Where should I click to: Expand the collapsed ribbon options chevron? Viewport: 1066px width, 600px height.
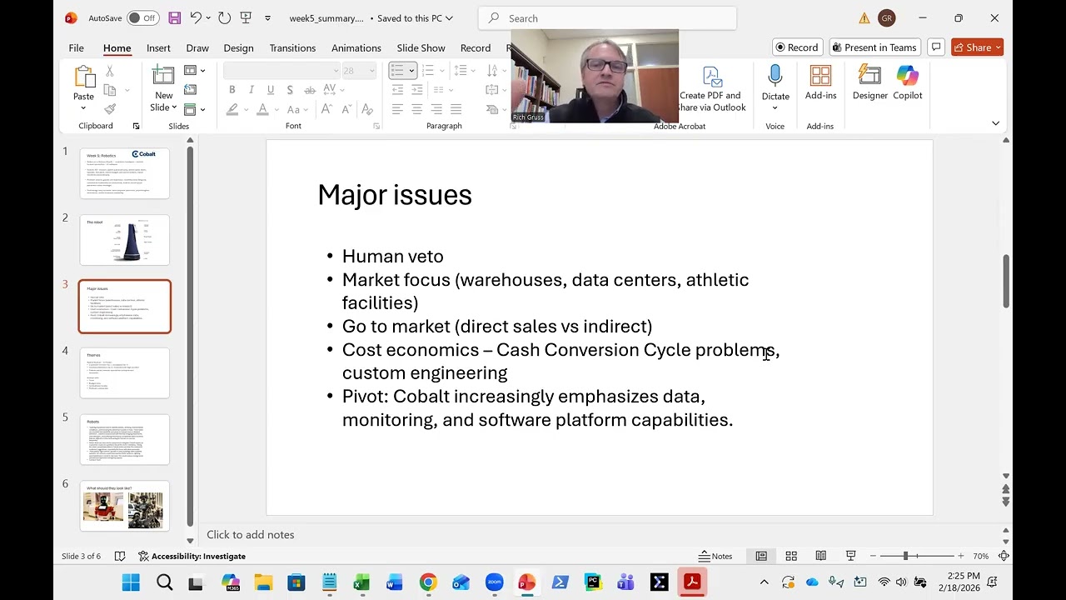(995, 123)
